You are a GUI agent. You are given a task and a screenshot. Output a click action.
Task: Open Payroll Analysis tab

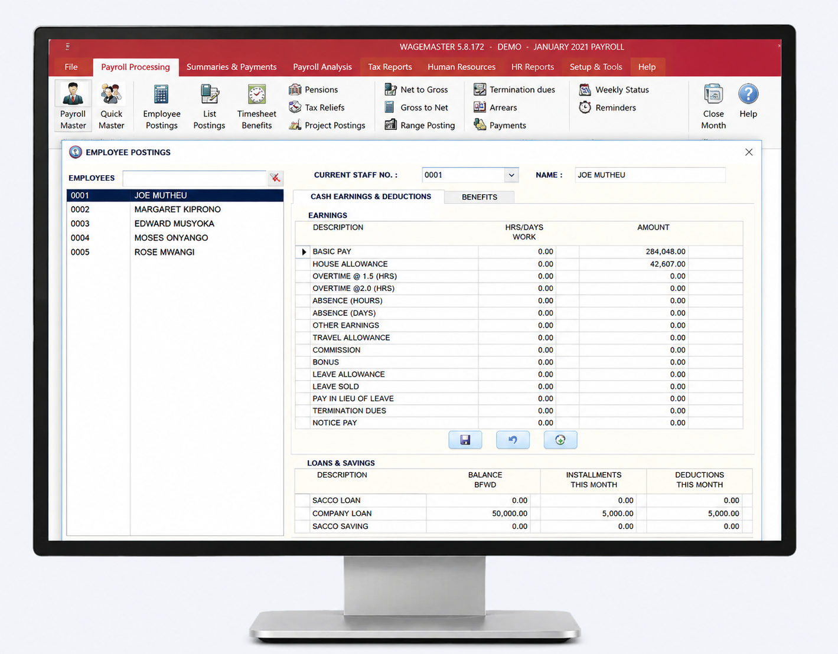[322, 67]
